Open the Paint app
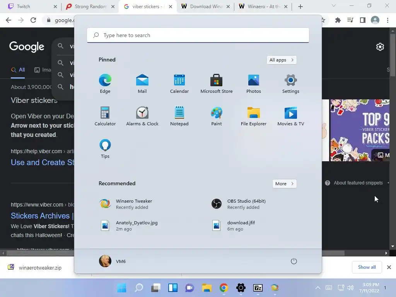Screen dimensions: 396x297 217,116
